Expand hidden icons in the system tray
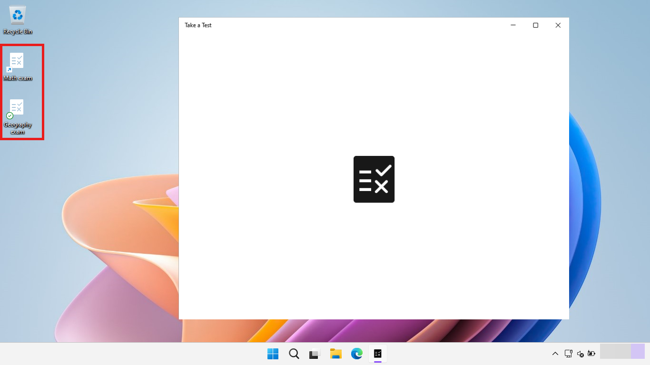 point(555,354)
